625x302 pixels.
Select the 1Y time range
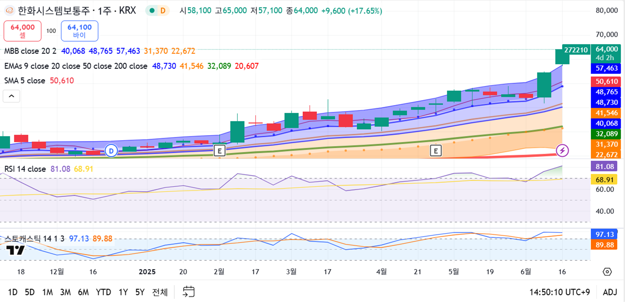pos(123,292)
